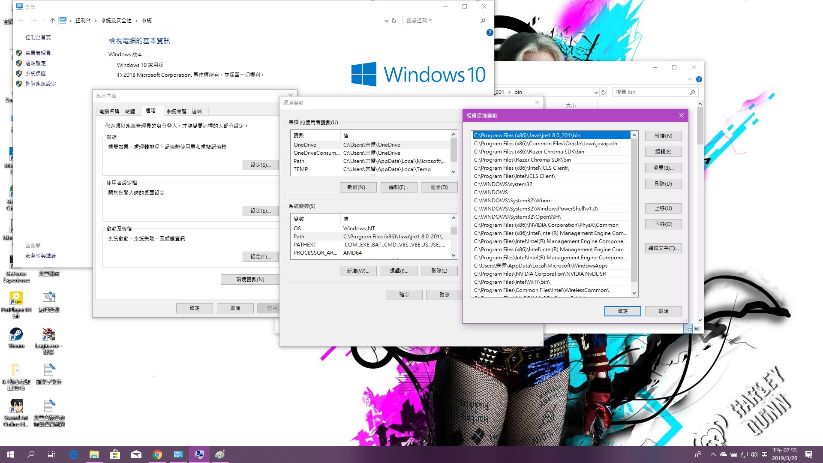Open Explorer help icon in bin window
The height and width of the screenshot is (463, 823).
(699, 79)
